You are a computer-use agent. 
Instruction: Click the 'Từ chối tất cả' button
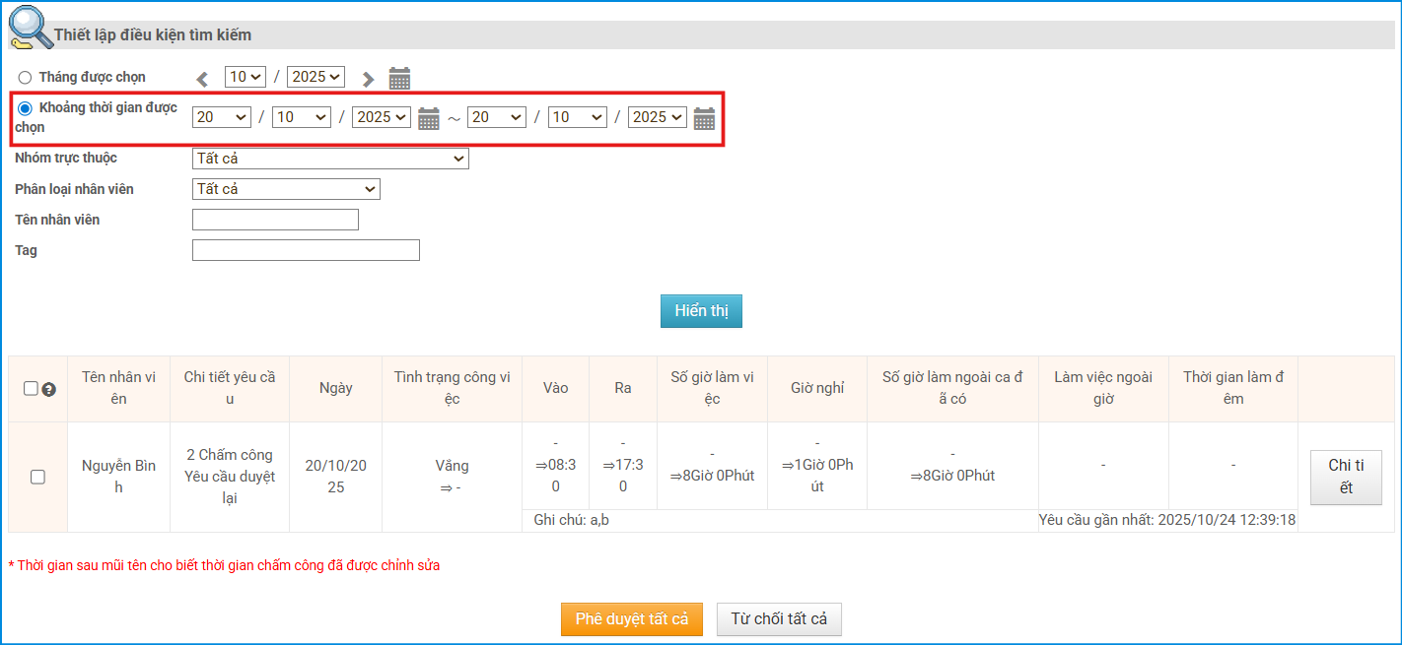click(x=779, y=619)
